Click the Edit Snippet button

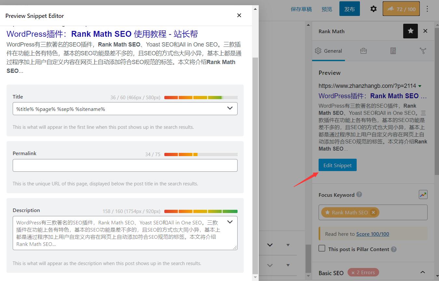coord(337,165)
